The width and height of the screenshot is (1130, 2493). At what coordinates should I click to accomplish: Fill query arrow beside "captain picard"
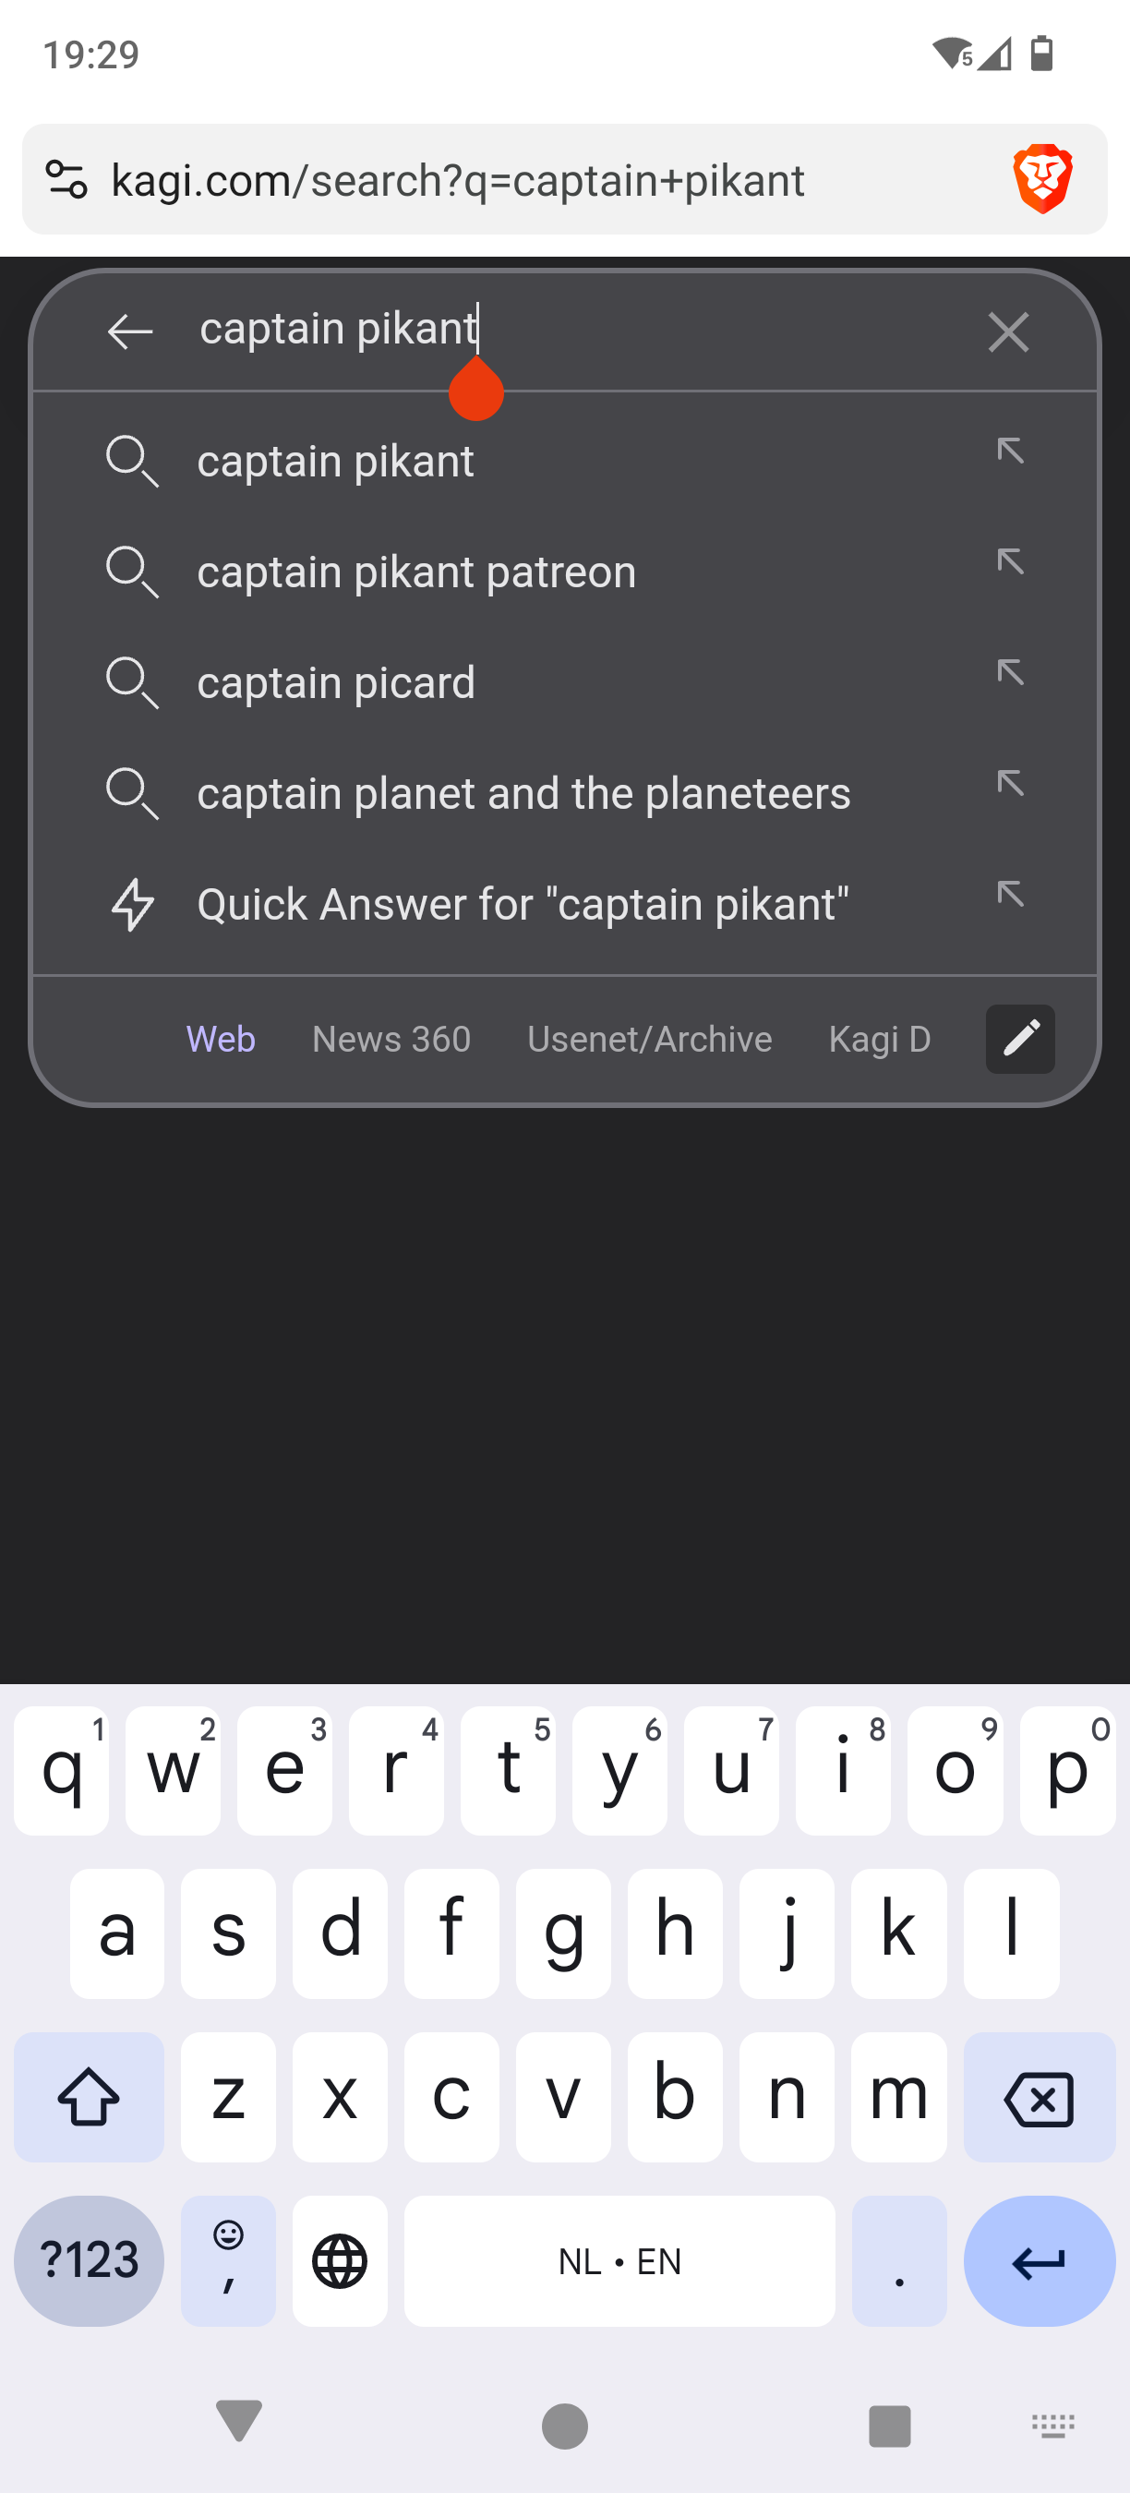pos(1010,672)
